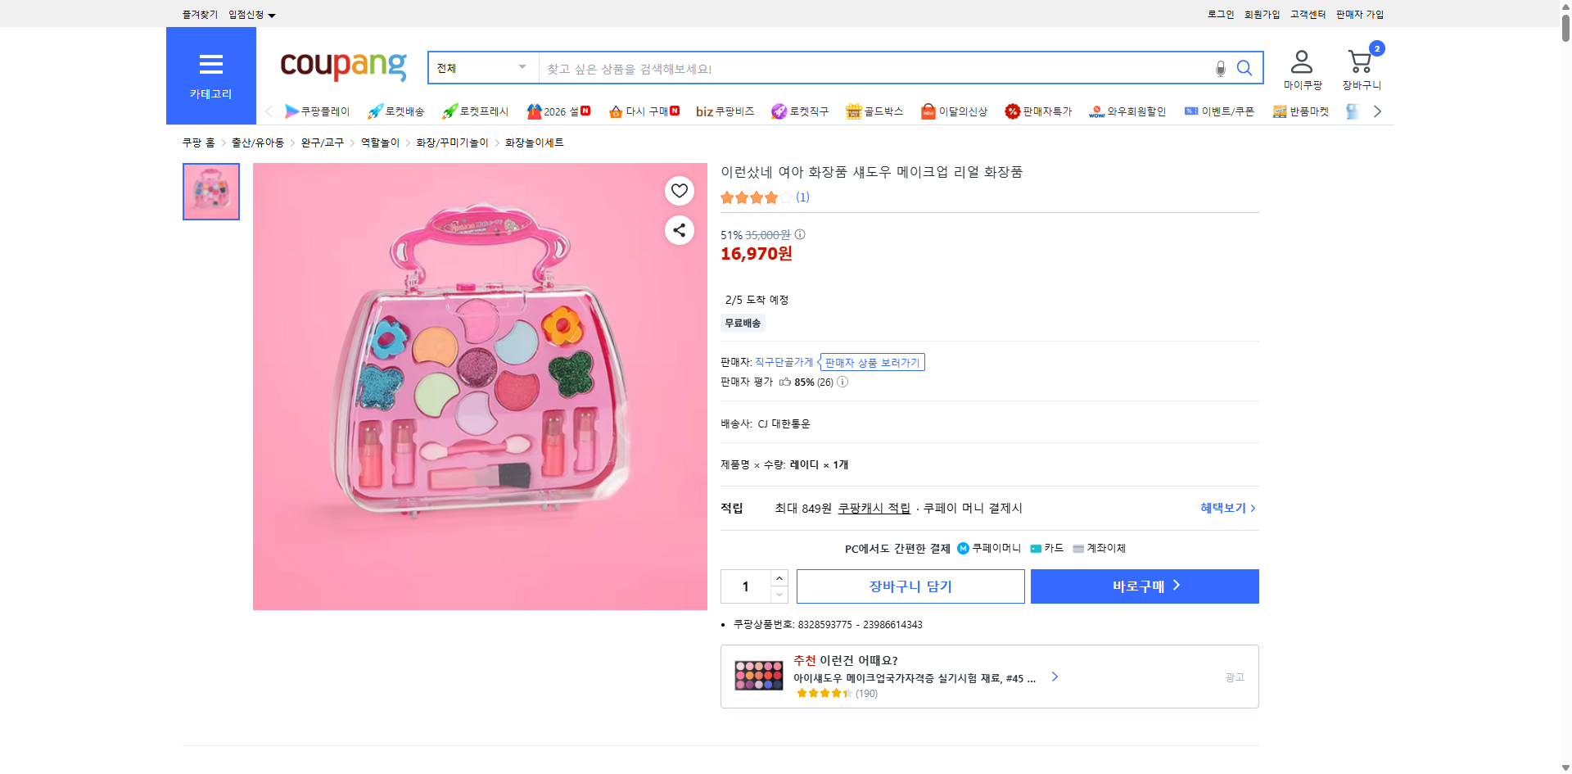This screenshot has height=774, width=1572.
Task: Open My Coupang account icon
Action: pyautogui.click(x=1300, y=60)
